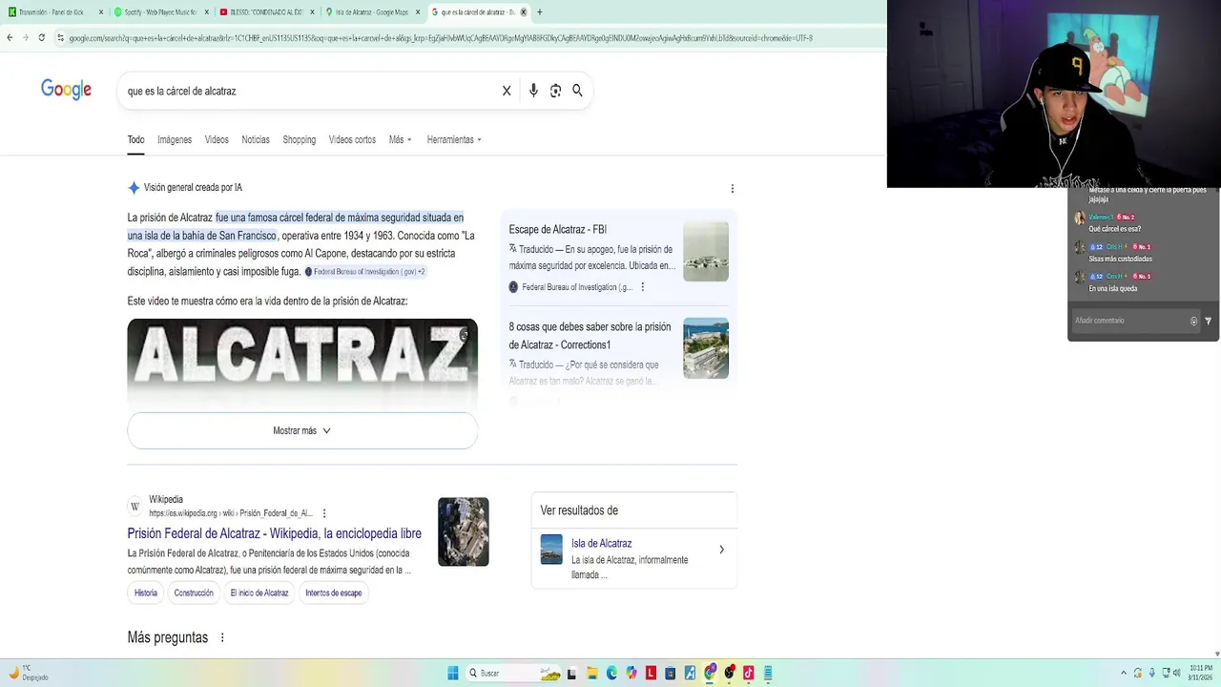The image size is (1221, 687).
Task: Open Prisión Federal de Alcatraz Wikipedia link
Action: click(x=275, y=533)
